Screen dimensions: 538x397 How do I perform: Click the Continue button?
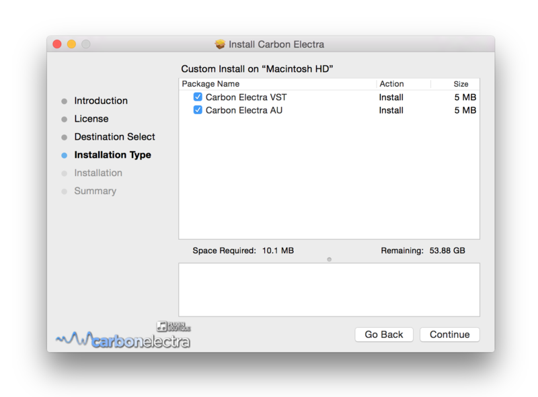click(449, 335)
